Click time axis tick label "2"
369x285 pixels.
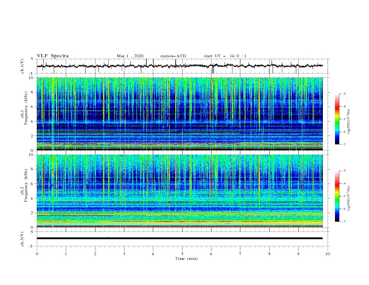tap(95, 254)
